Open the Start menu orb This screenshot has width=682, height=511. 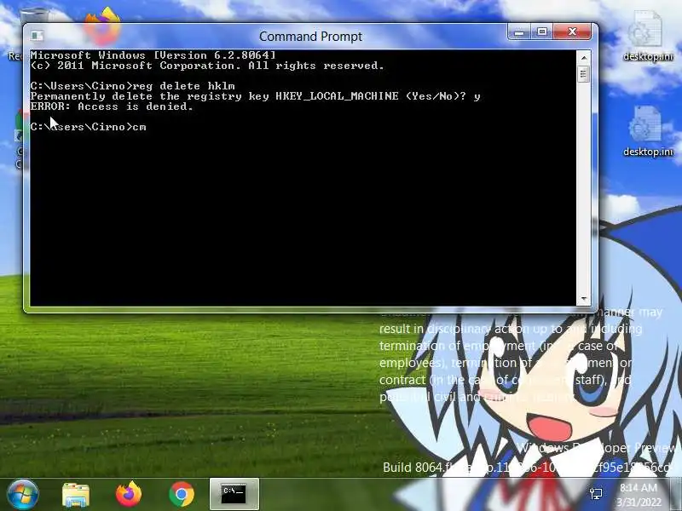pyautogui.click(x=23, y=494)
